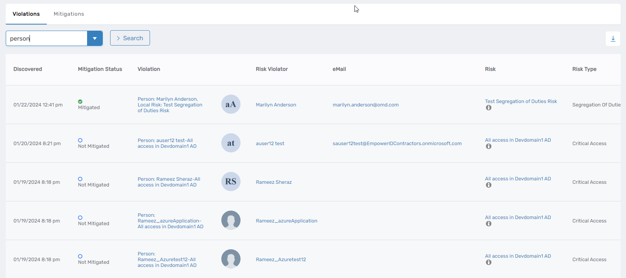This screenshot has width=626, height=278.
Task: Sort by the Risk Violator column header
Action: pyautogui.click(x=272, y=69)
